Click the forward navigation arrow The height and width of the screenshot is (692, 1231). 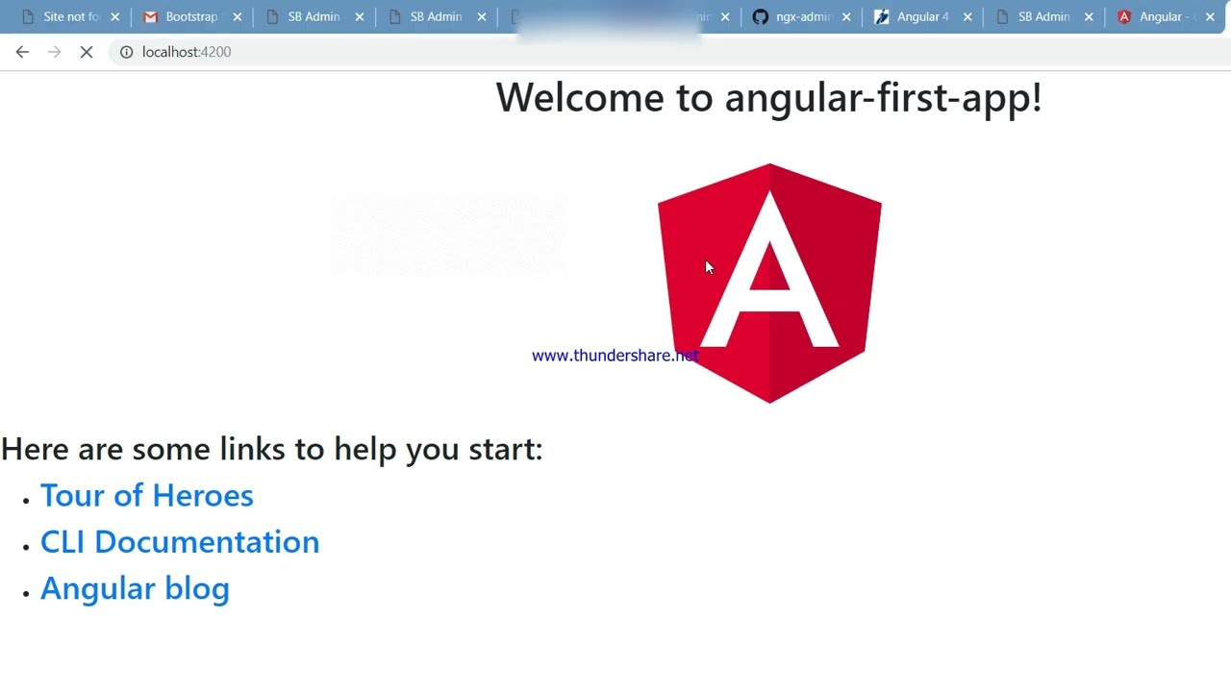[x=54, y=52]
